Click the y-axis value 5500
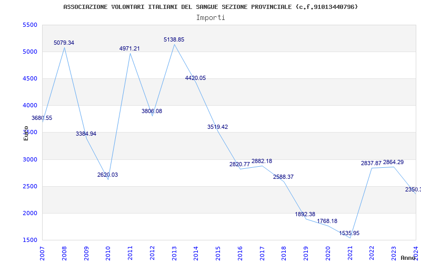421x263 pixels. 30,25
